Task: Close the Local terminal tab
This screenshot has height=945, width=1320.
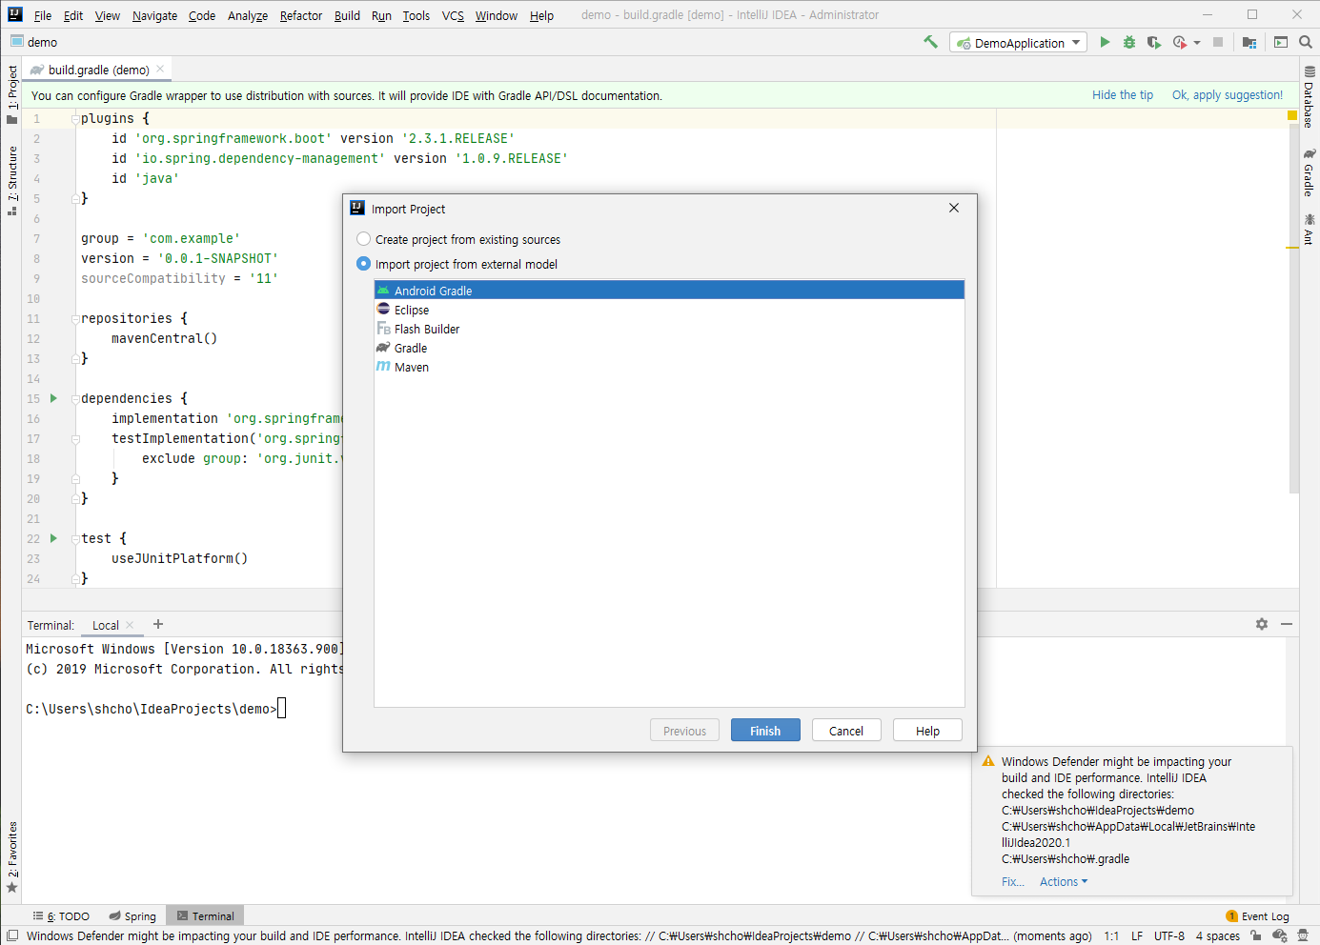Action: point(130,625)
